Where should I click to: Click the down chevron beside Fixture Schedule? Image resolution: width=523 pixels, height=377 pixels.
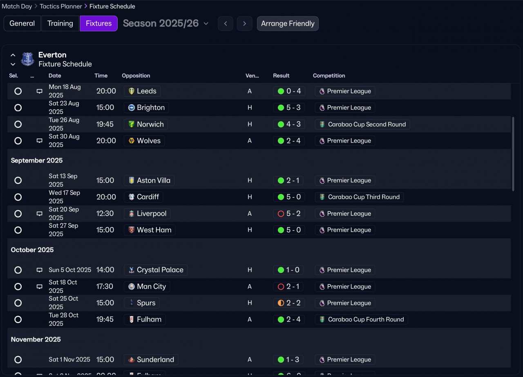[x=13, y=64]
